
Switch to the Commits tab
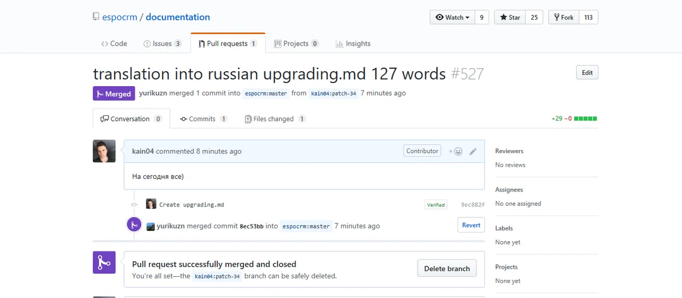click(x=204, y=119)
